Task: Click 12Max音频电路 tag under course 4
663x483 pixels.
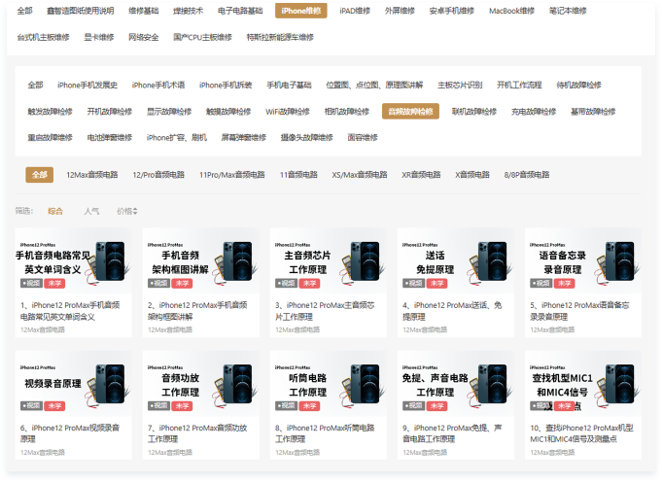Action: [425, 329]
